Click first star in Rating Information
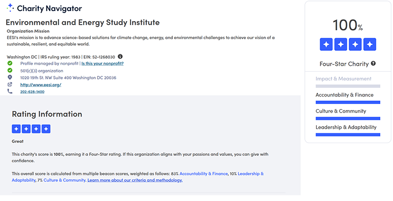 [x=16, y=129]
